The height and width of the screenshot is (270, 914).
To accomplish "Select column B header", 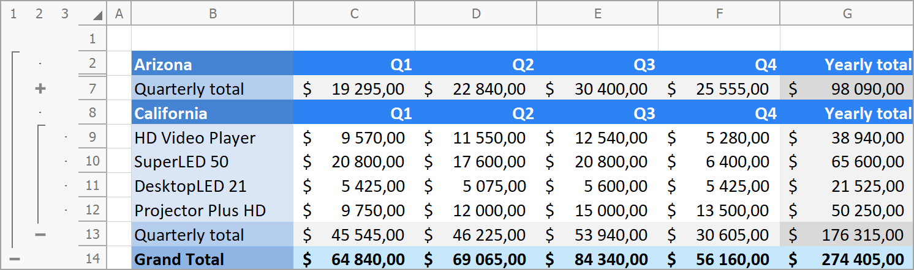I will (212, 13).
